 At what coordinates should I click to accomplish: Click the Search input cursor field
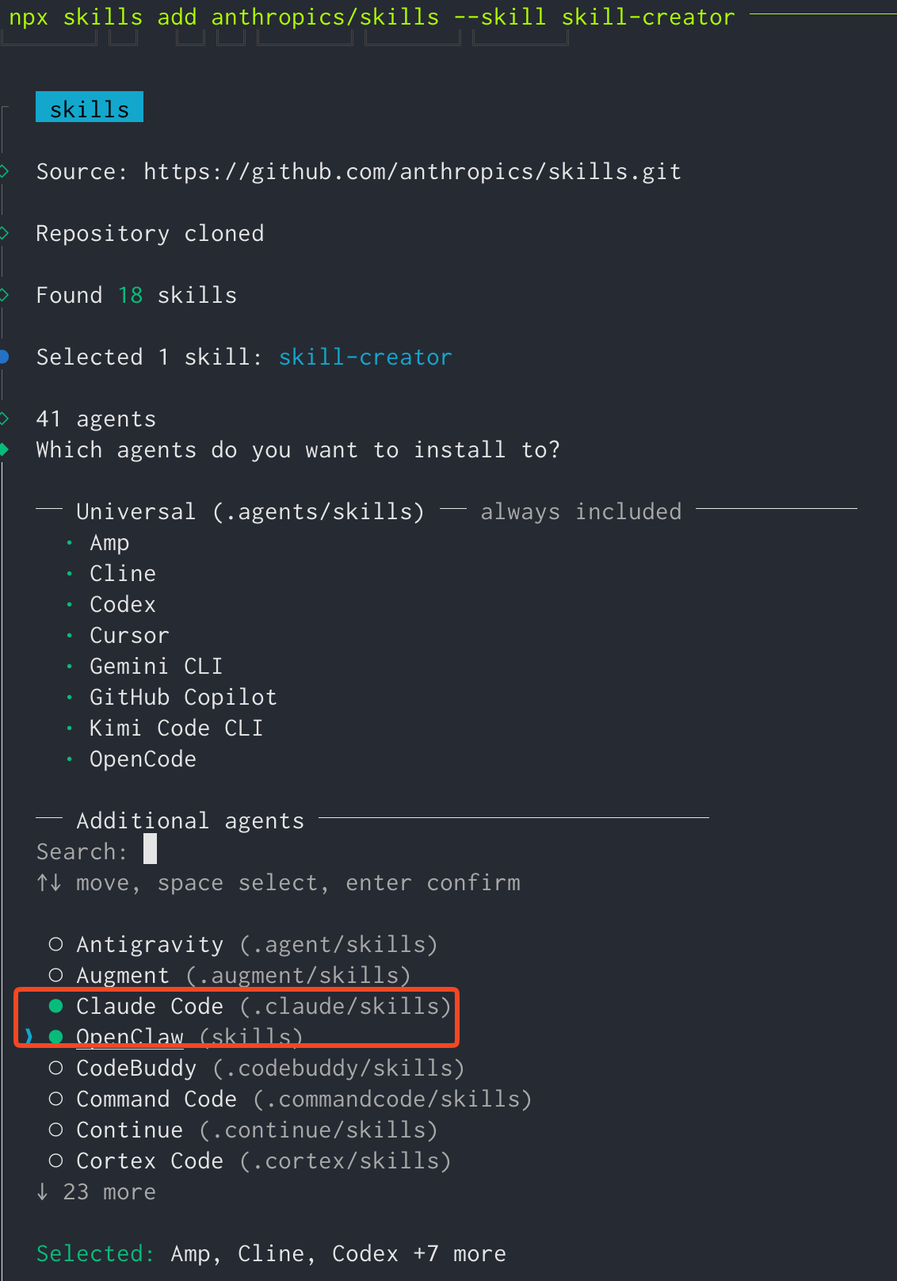click(x=150, y=851)
